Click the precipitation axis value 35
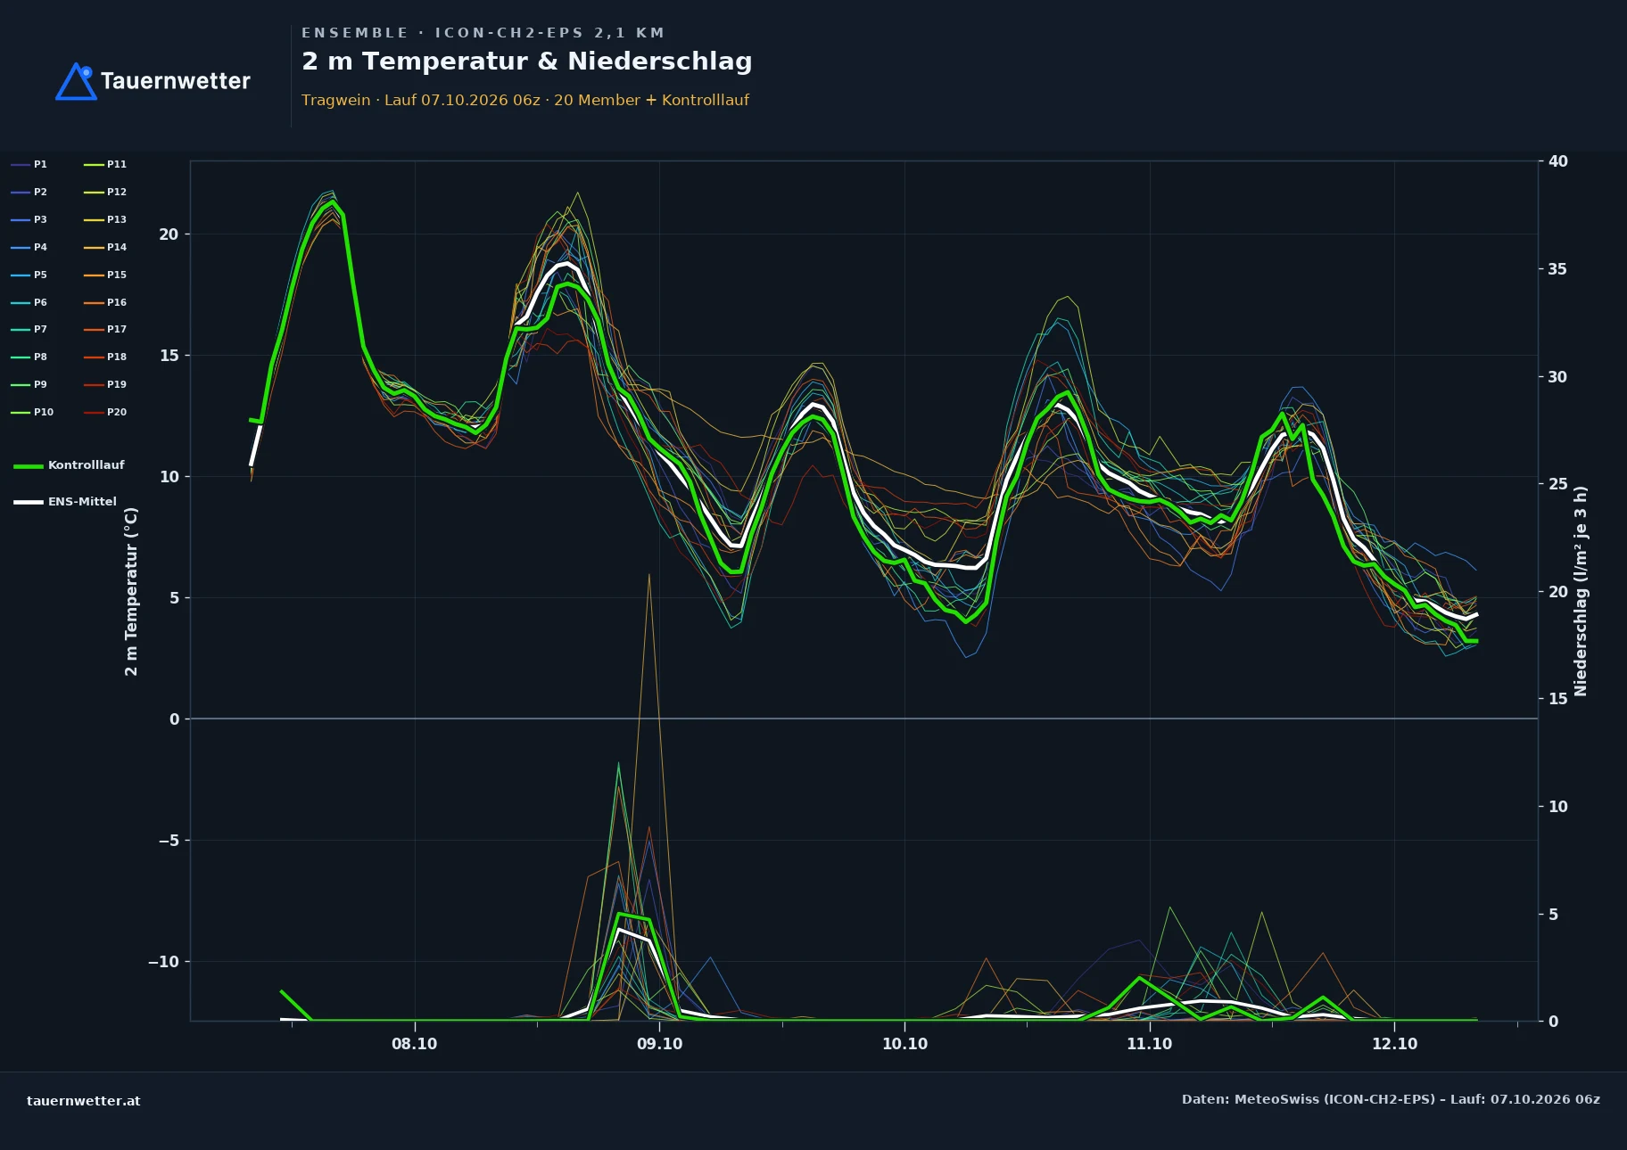Viewport: 1627px width, 1150px height. pos(1558,269)
